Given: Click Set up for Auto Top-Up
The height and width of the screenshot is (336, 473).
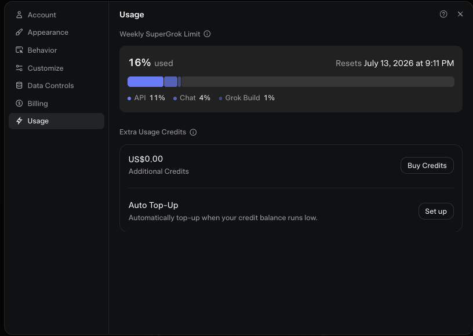Looking at the screenshot, I should 436,211.
